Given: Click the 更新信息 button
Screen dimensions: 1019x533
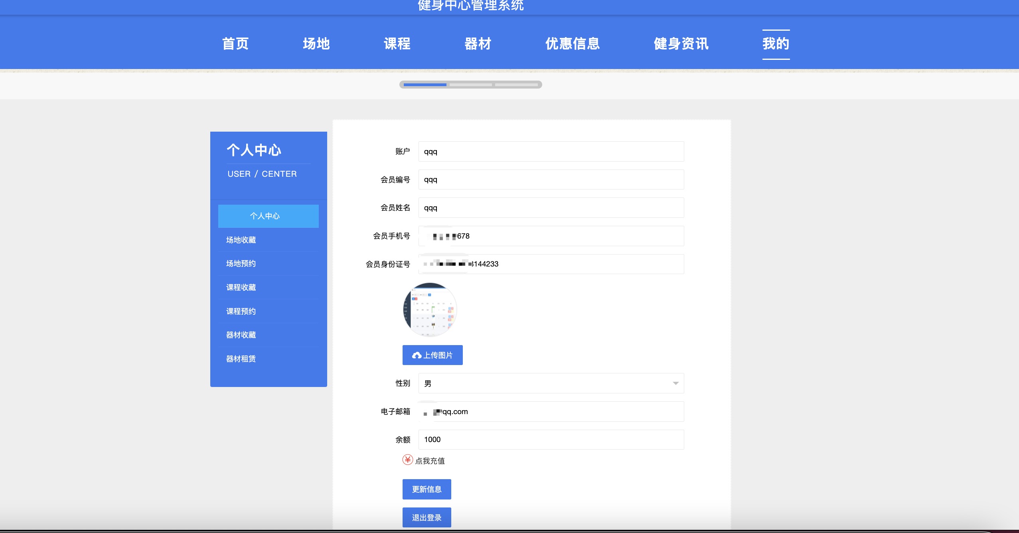Looking at the screenshot, I should [427, 489].
